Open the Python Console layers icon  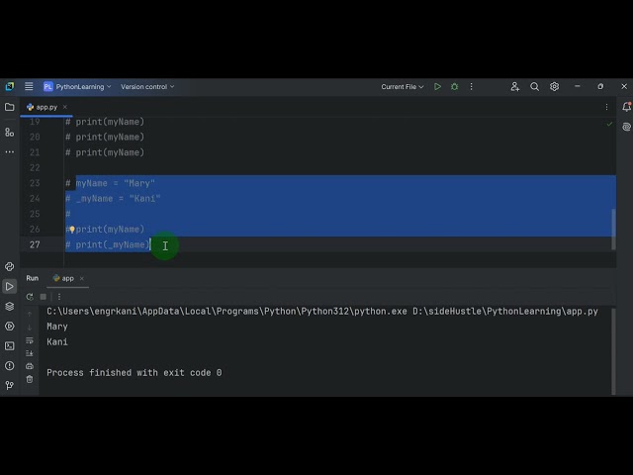(9, 306)
